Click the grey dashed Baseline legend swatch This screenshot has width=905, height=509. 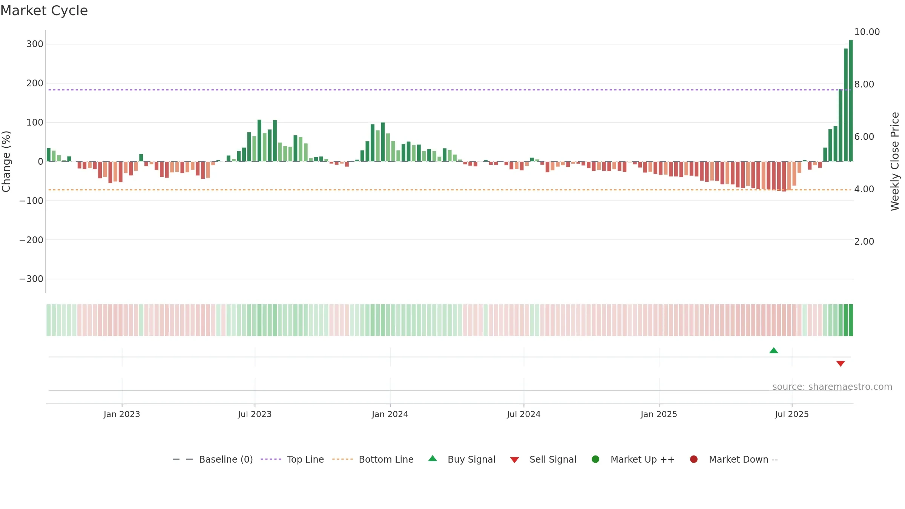coord(183,459)
